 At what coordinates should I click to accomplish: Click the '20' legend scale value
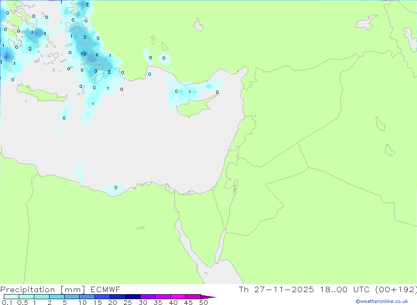(113, 303)
